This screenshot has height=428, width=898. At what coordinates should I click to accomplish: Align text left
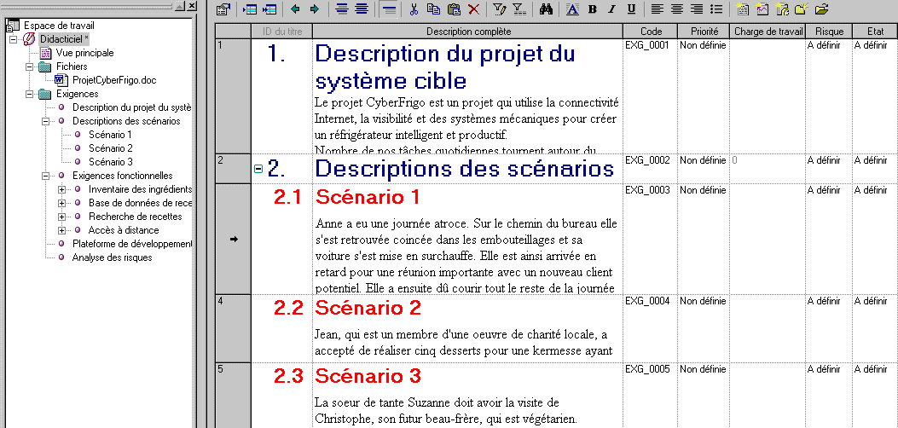pos(658,9)
